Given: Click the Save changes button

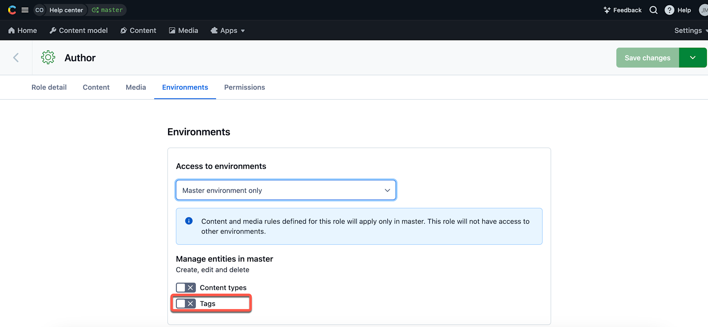Looking at the screenshot, I should [x=648, y=58].
